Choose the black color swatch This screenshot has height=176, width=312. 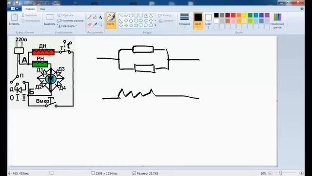216,15
